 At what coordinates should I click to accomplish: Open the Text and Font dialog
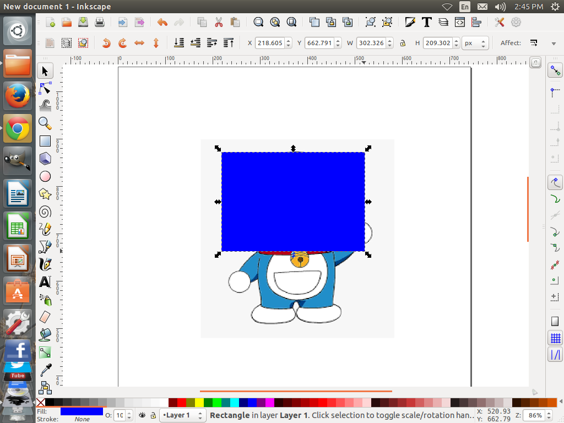click(x=427, y=22)
